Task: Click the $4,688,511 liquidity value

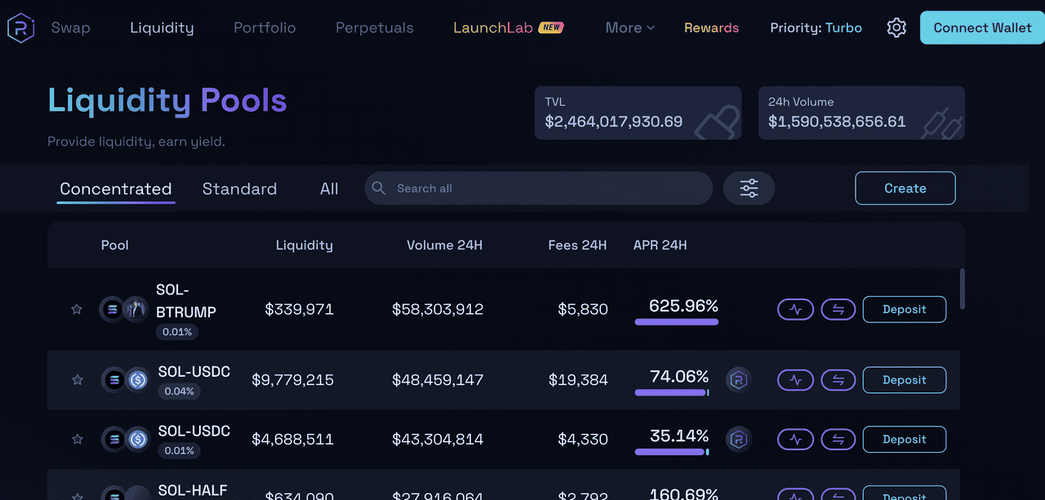Action: pyautogui.click(x=292, y=440)
